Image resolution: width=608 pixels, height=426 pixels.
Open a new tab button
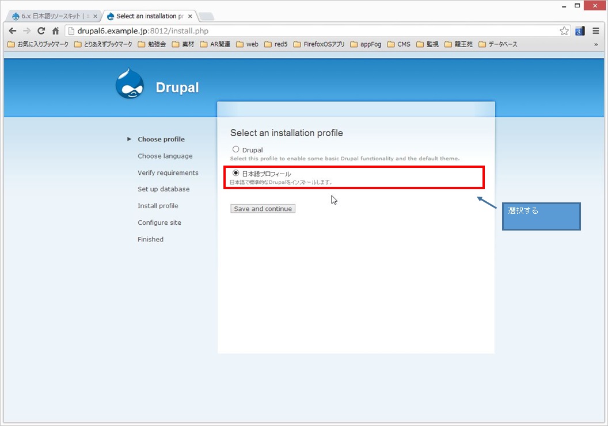click(206, 16)
